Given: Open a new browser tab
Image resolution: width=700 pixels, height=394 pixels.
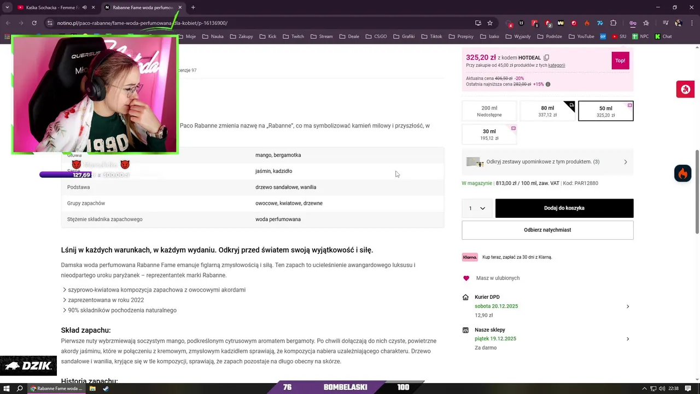Looking at the screenshot, I should coord(193,8).
